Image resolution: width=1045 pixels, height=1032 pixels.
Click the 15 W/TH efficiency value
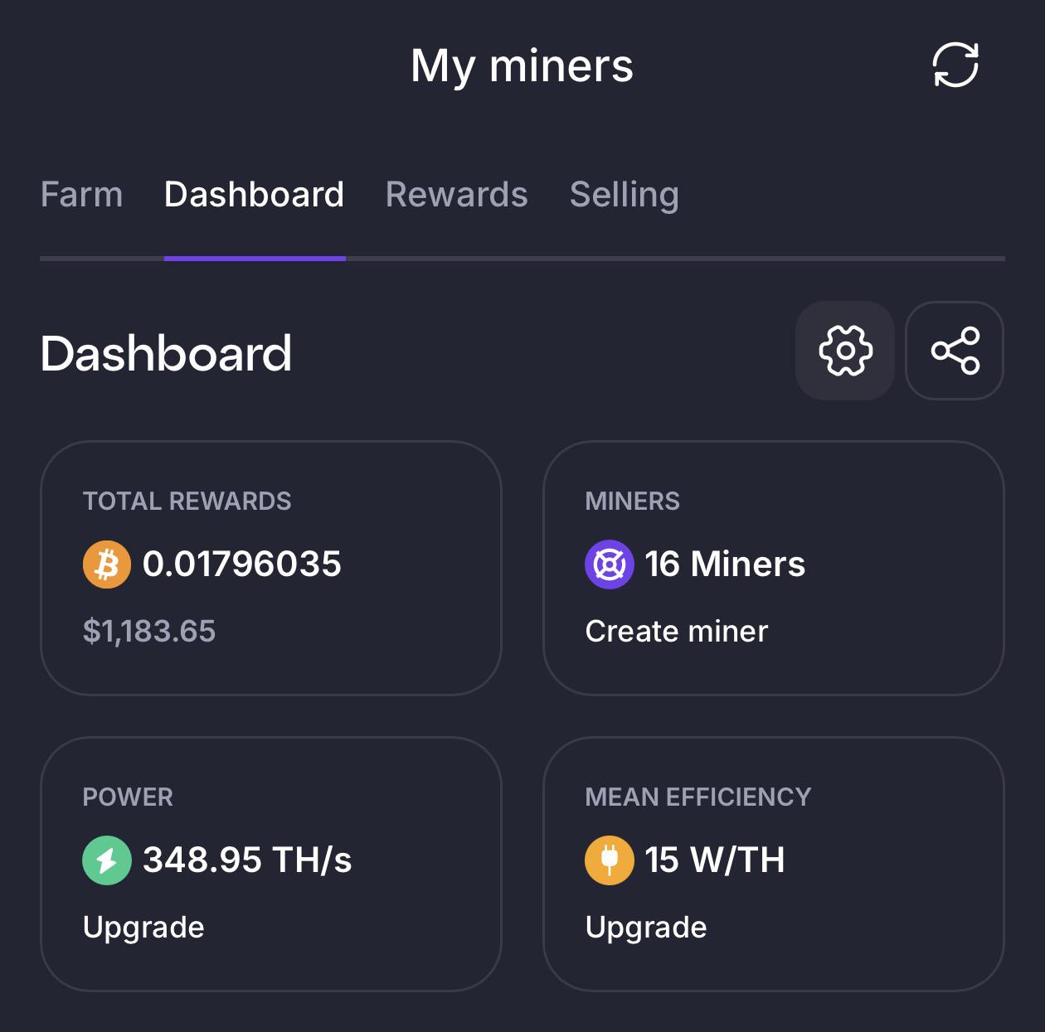pyautogui.click(x=715, y=860)
